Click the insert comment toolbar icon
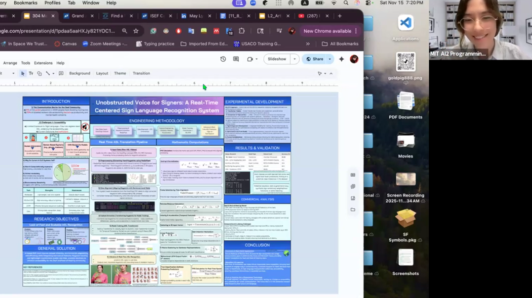This screenshot has width=532, height=298. pos(61,74)
